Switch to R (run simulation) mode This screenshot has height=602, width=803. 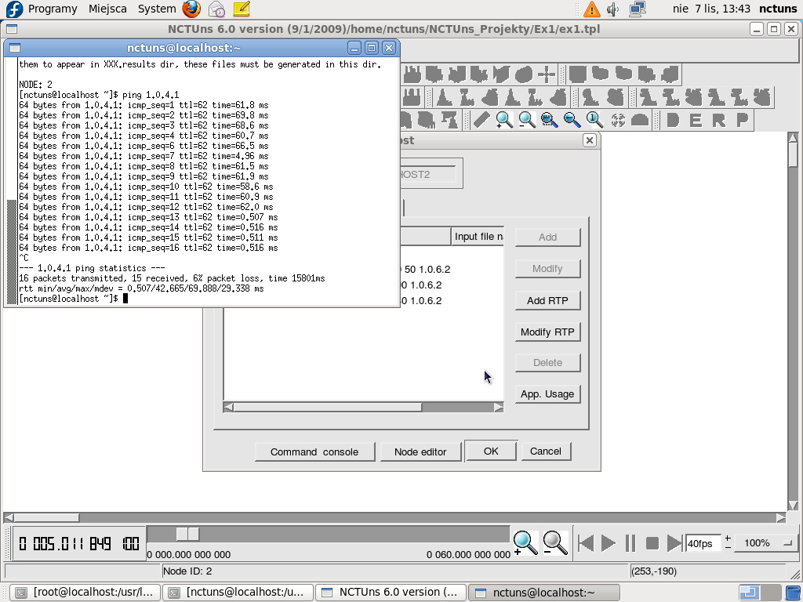click(x=718, y=120)
